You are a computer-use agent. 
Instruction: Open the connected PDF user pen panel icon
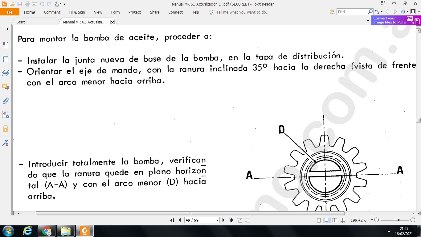(6, 143)
